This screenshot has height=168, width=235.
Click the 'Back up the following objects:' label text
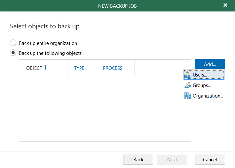51,53
